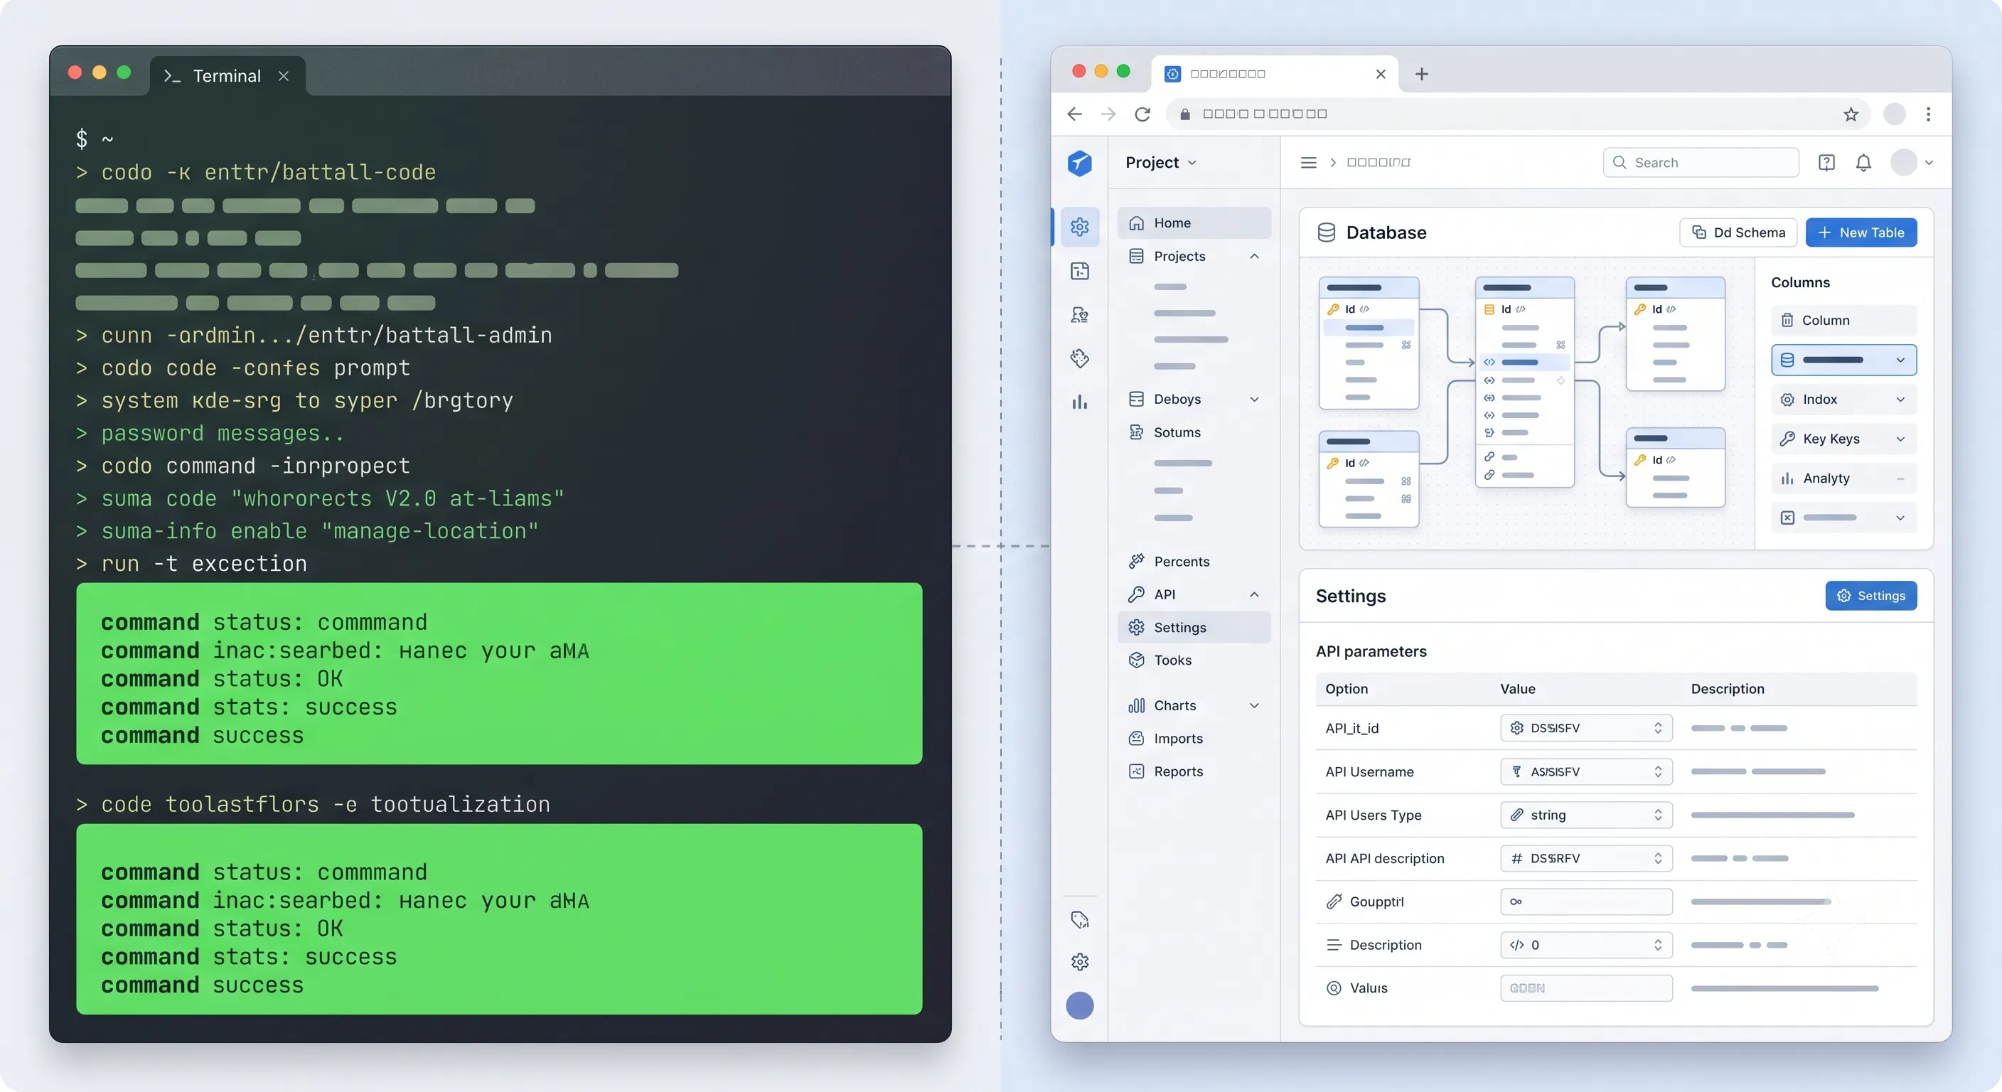Click the Analyty column option
Screen dimensions: 2002x1092
click(x=1843, y=478)
